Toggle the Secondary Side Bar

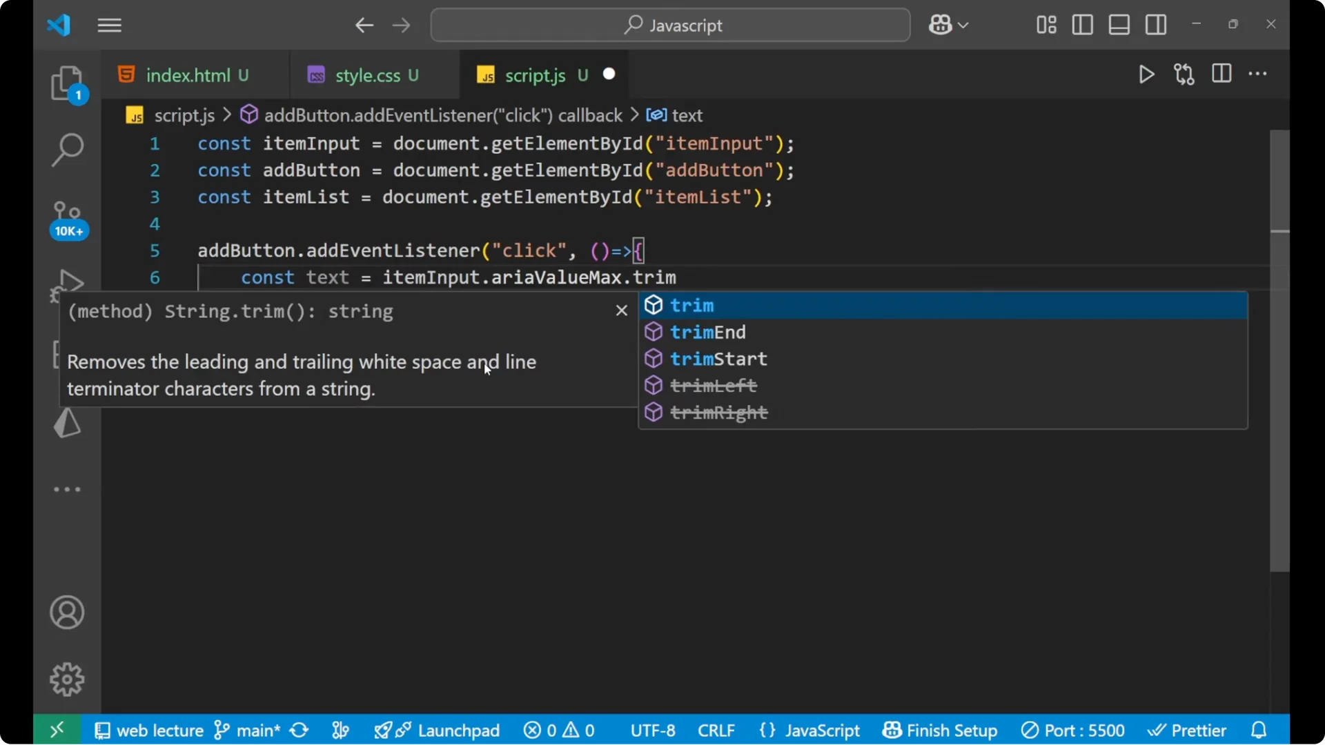click(x=1156, y=25)
